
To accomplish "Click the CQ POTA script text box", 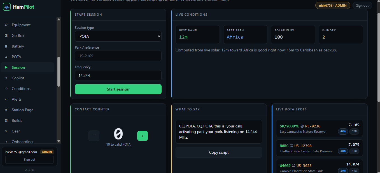I will [x=219, y=132].
